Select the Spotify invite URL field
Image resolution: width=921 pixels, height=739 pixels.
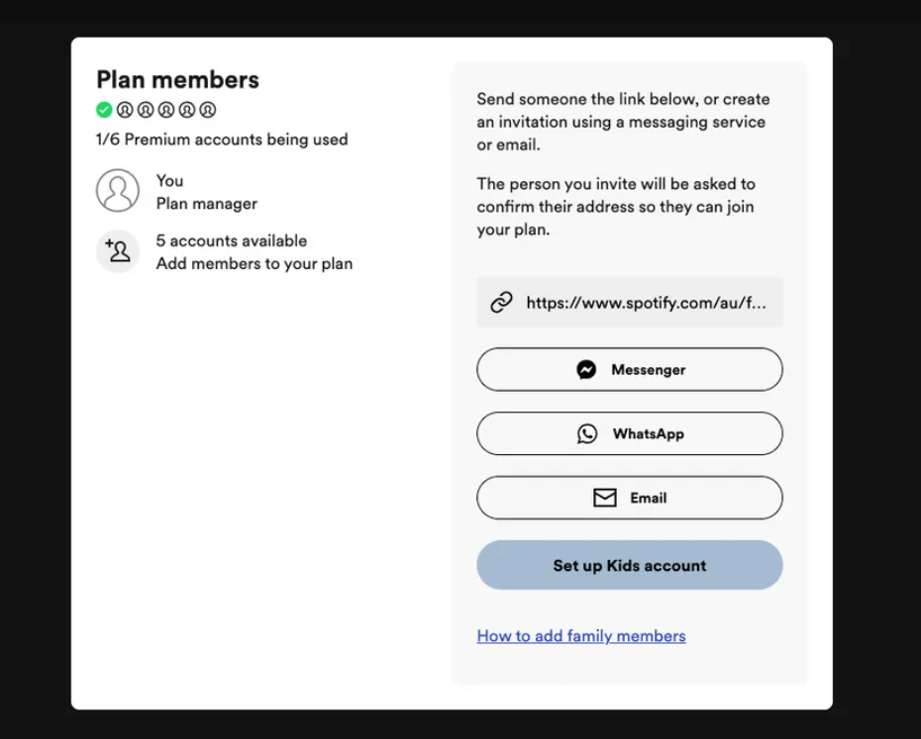coord(630,303)
